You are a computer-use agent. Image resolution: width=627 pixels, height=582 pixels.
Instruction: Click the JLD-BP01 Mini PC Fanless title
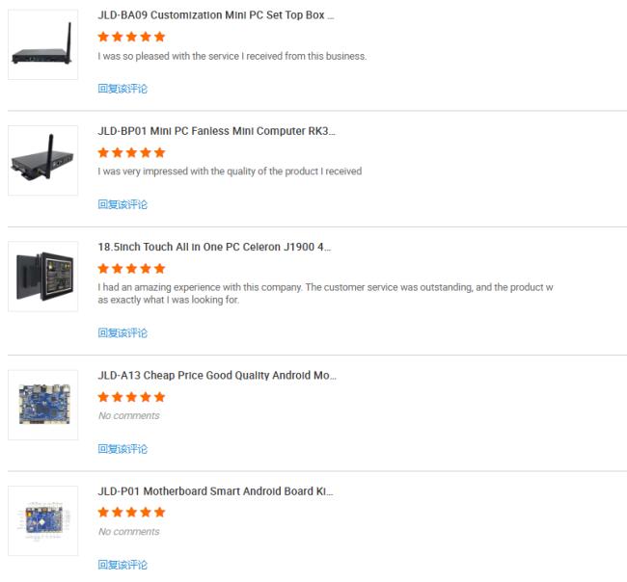coord(217,131)
